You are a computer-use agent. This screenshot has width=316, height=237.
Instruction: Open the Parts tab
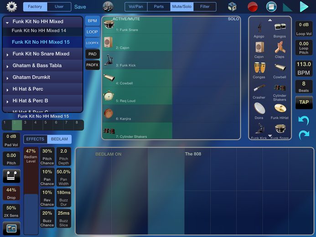coord(159,7)
